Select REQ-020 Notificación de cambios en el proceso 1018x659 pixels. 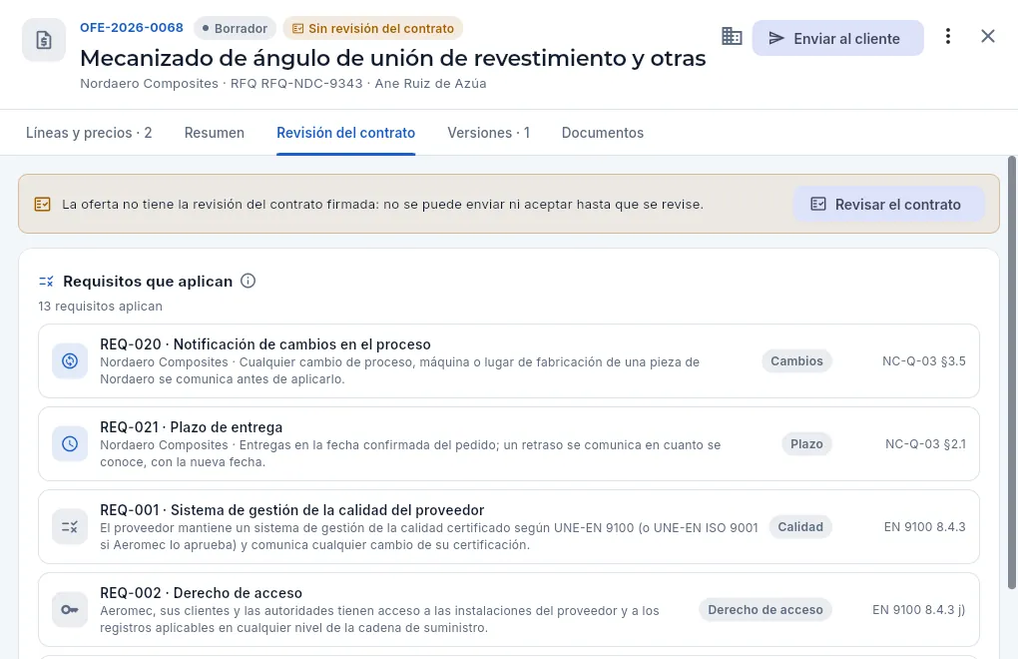pyautogui.click(x=264, y=344)
